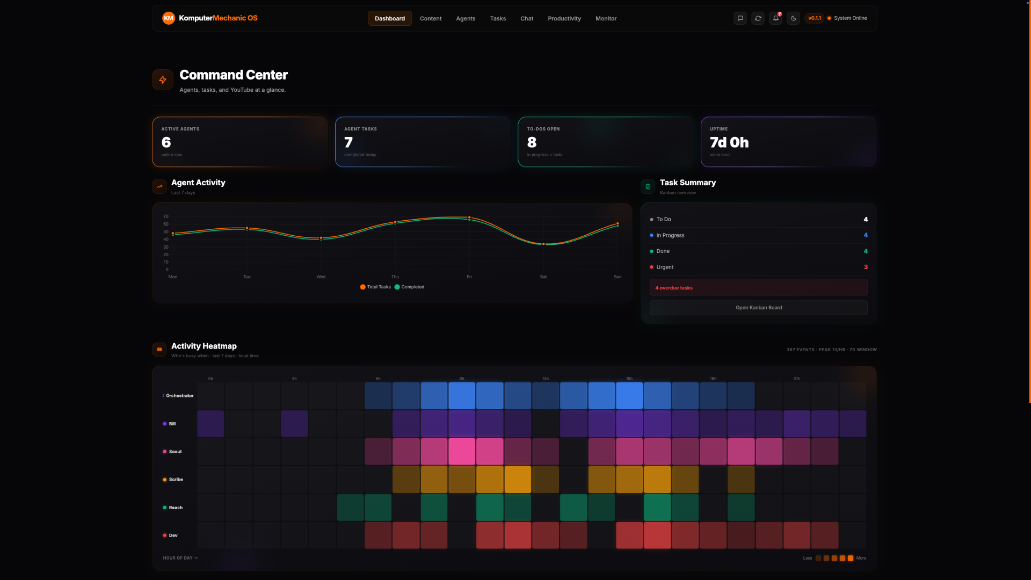The height and width of the screenshot is (580, 1031).
Task: Click the green Done status dot
Action: pos(651,251)
